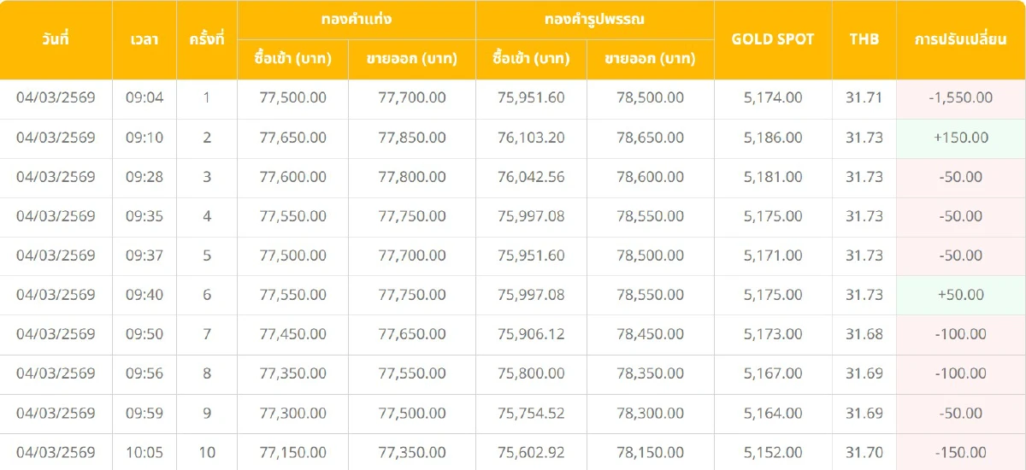Screen dimensions: 1026x470
Task: Select the 09:04 time cell
Action: (x=144, y=97)
